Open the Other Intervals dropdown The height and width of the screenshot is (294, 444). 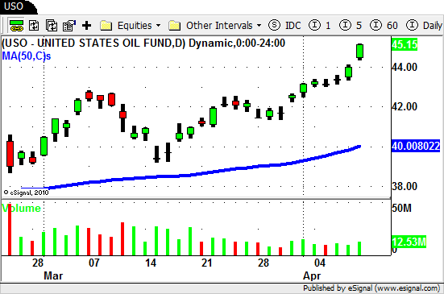tap(215, 26)
